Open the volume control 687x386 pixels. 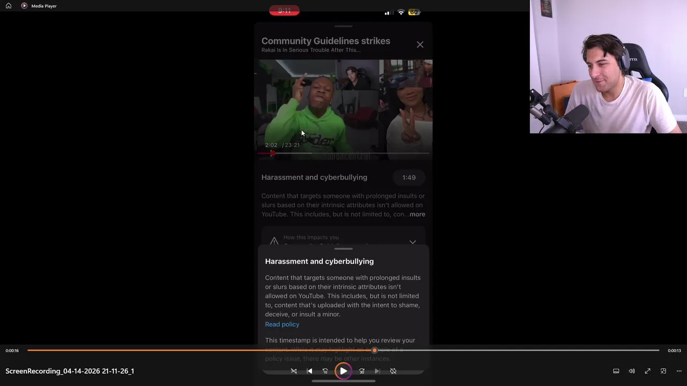[632, 371]
